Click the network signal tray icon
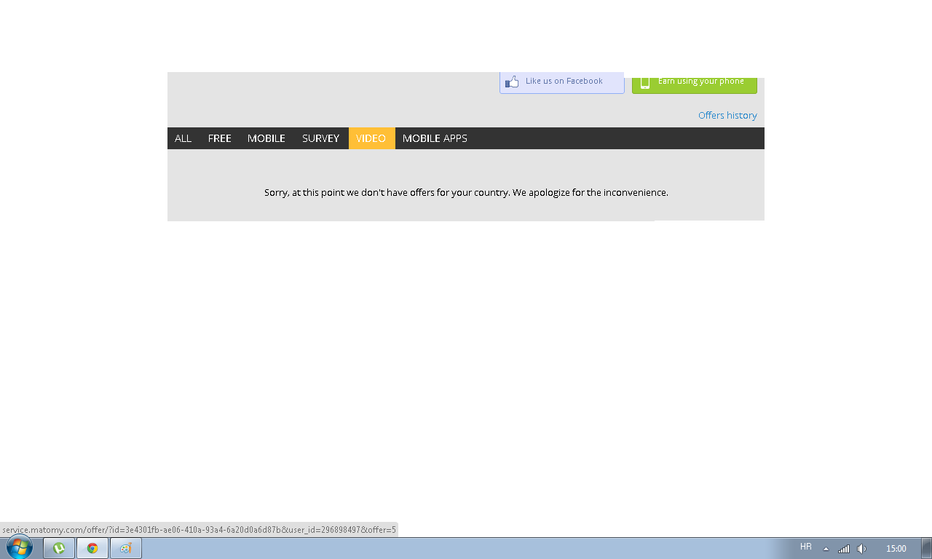The image size is (932, 559). click(x=844, y=549)
